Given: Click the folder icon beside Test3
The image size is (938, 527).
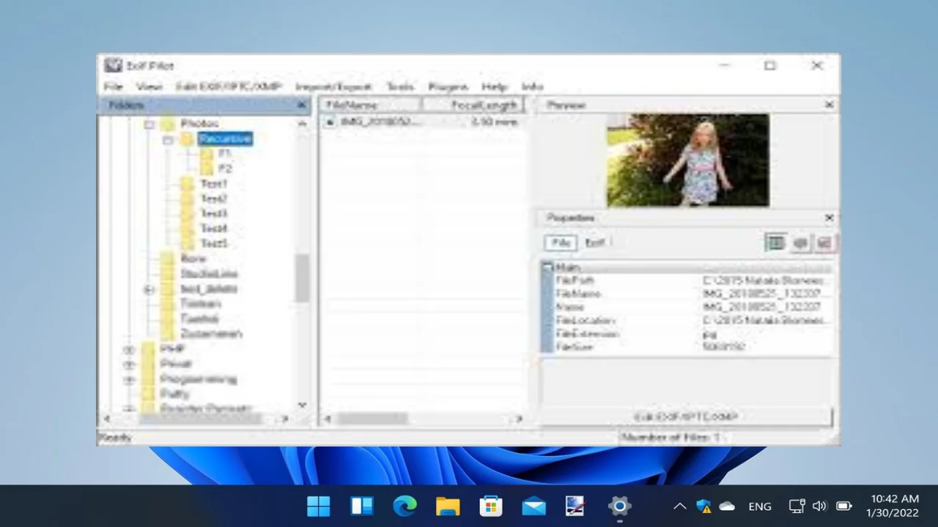Looking at the screenshot, I should click(x=188, y=214).
